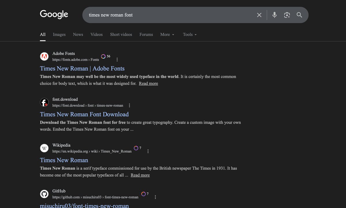Click the font.download site favicon

coord(44,102)
